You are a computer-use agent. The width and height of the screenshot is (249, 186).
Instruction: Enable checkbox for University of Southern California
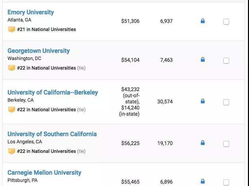pos(226,144)
